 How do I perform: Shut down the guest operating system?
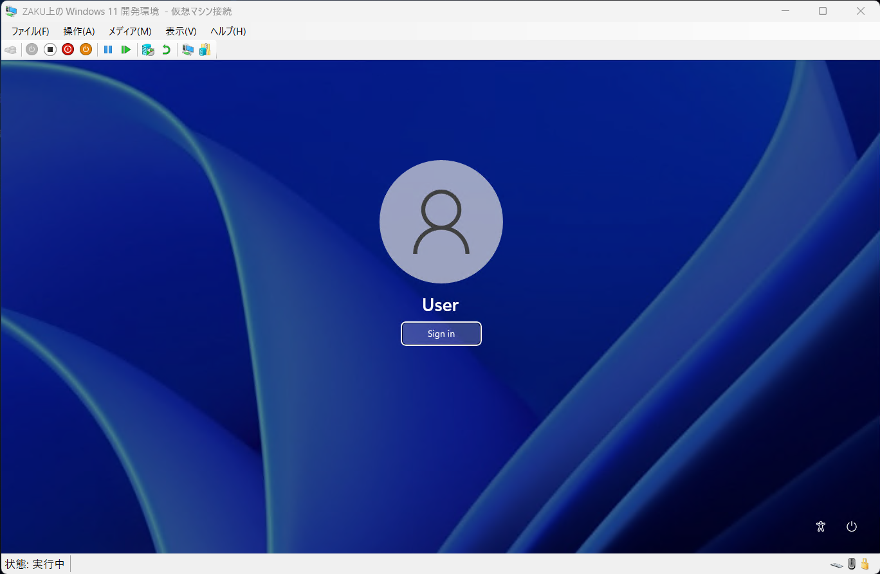pos(68,49)
